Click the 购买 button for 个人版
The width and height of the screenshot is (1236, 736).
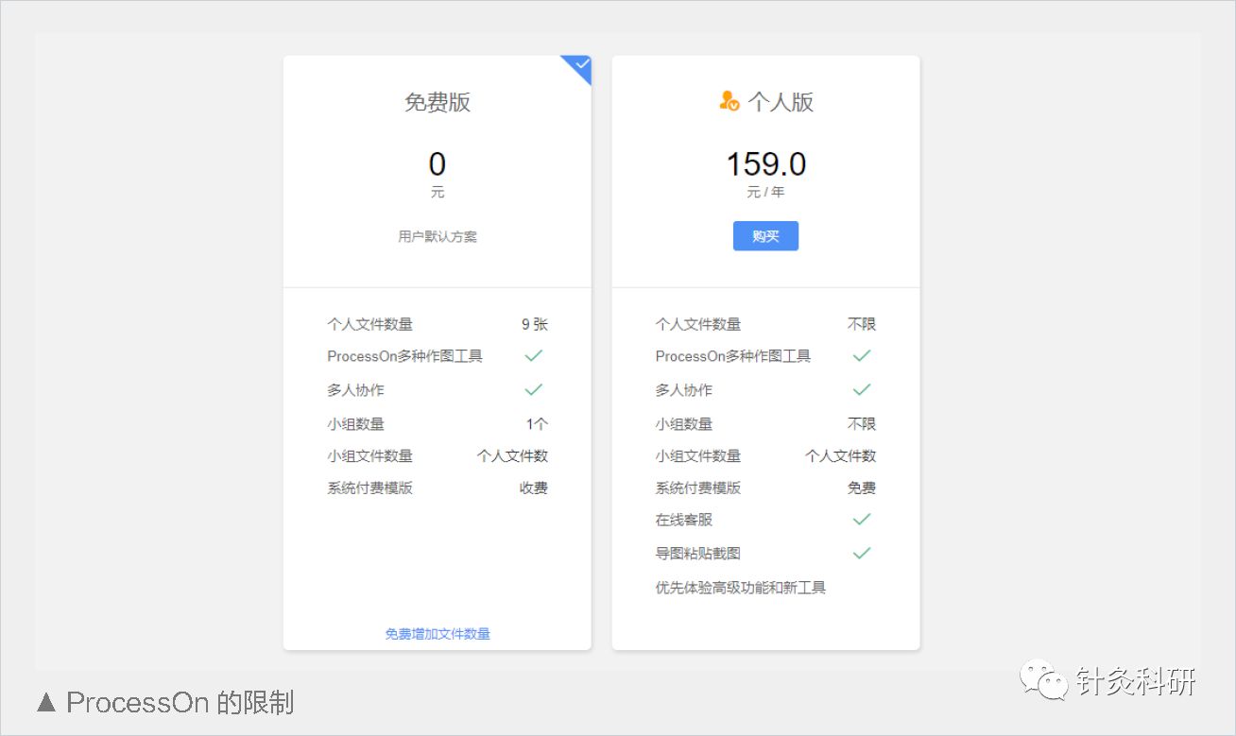pyautogui.click(x=765, y=236)
